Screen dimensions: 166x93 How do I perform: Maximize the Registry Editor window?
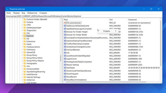151,9
